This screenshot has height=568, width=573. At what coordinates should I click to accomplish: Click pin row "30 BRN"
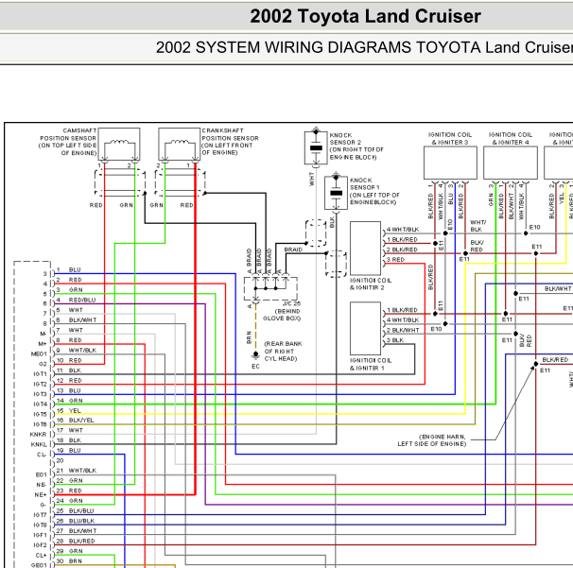tap(69, 561)
